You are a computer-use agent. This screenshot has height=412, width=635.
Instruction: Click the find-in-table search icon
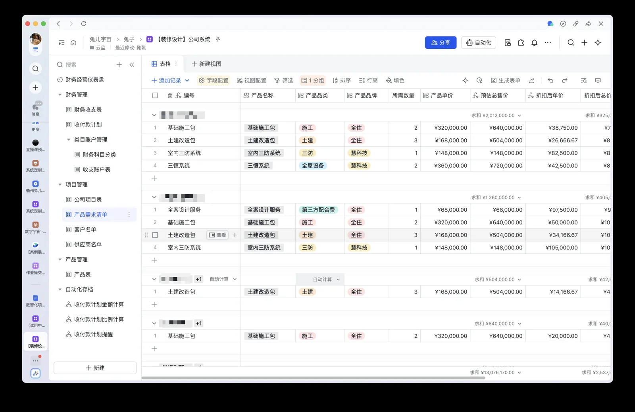click(x=583, y=80)
